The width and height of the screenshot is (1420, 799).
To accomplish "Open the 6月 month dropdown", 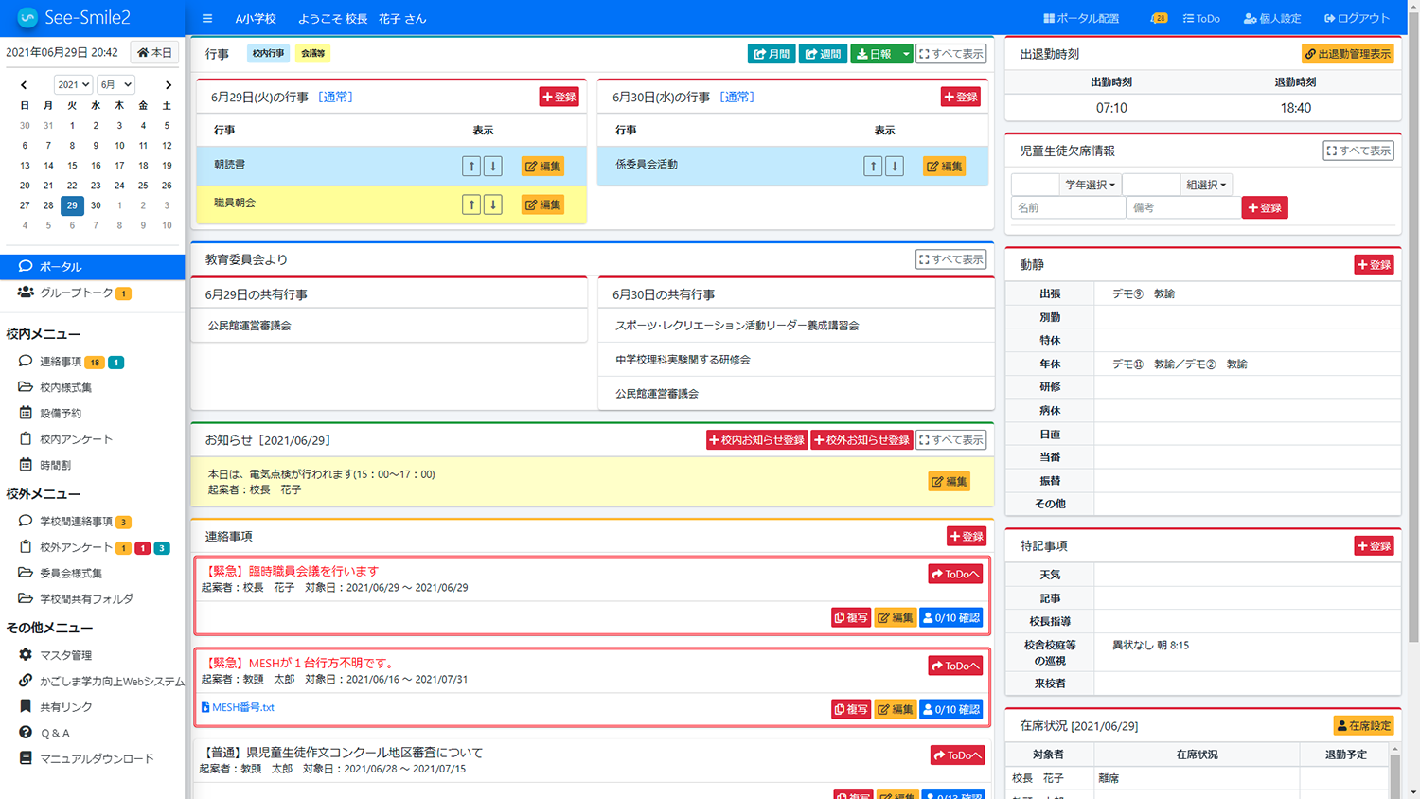I will [x=115, y=84].
